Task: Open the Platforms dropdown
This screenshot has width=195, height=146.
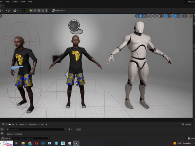Action: click(x=58, y=11)
